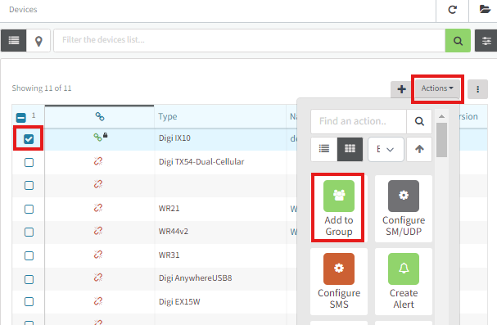Open the Actions dropdown menu

point(437,88)
